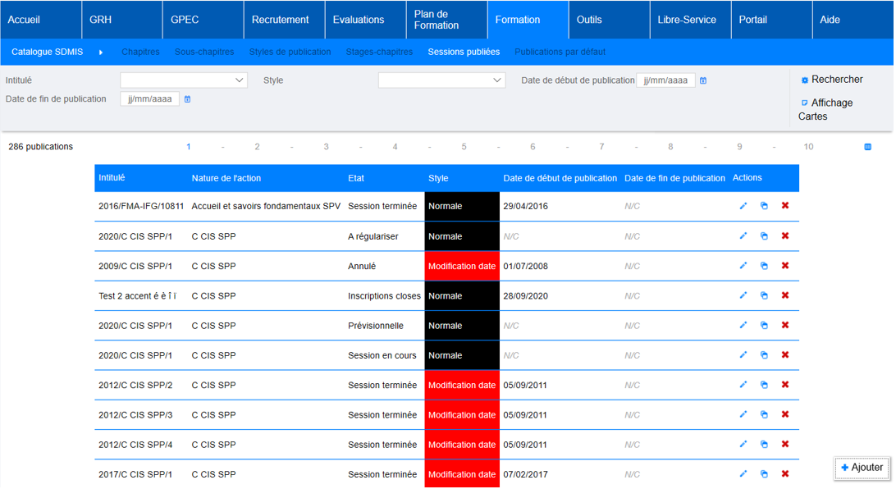Delete the 2017/C CIS SPP/1 row
Viewport: 896px width, 489px height.
click(785, 474)
